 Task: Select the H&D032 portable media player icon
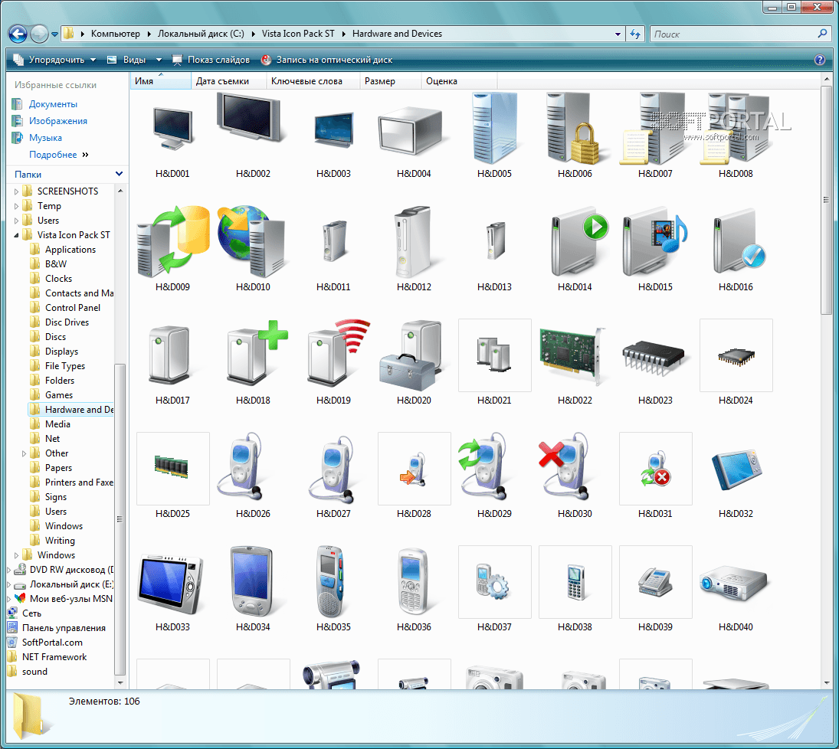tap(736, 471)
